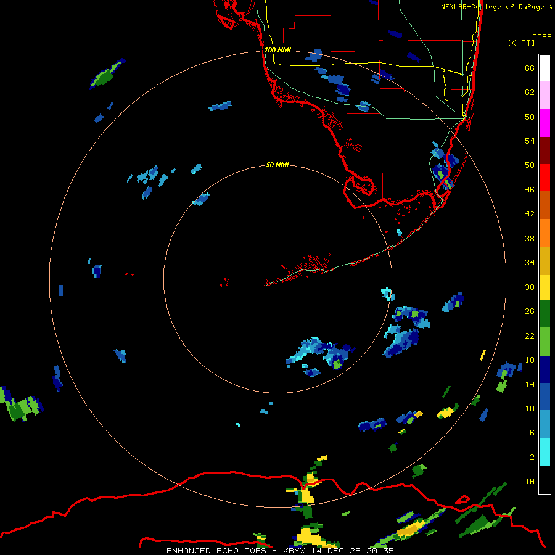Image resolution: width=555 pixels, height=555 pixels.
Task: Click the 34 scale label
Action: click(x=530, y=263)
